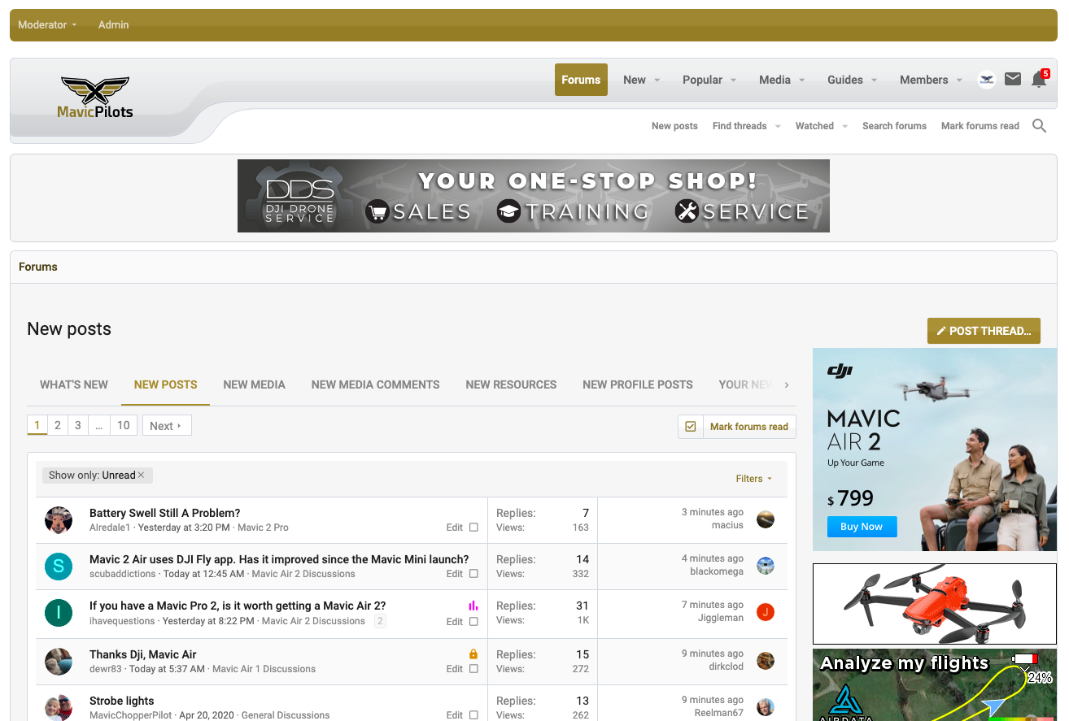This screenshot has height=721, width=1069.
Task: Open the MavicPilots logo home link
Action: tap(95, 98)
